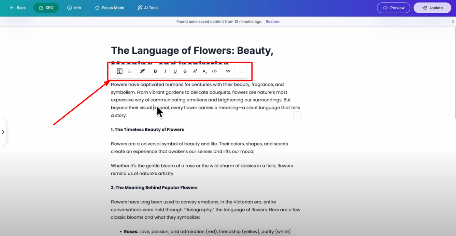Apply inline code formatting
The image size is (456, 236).
tap(214, 71)
